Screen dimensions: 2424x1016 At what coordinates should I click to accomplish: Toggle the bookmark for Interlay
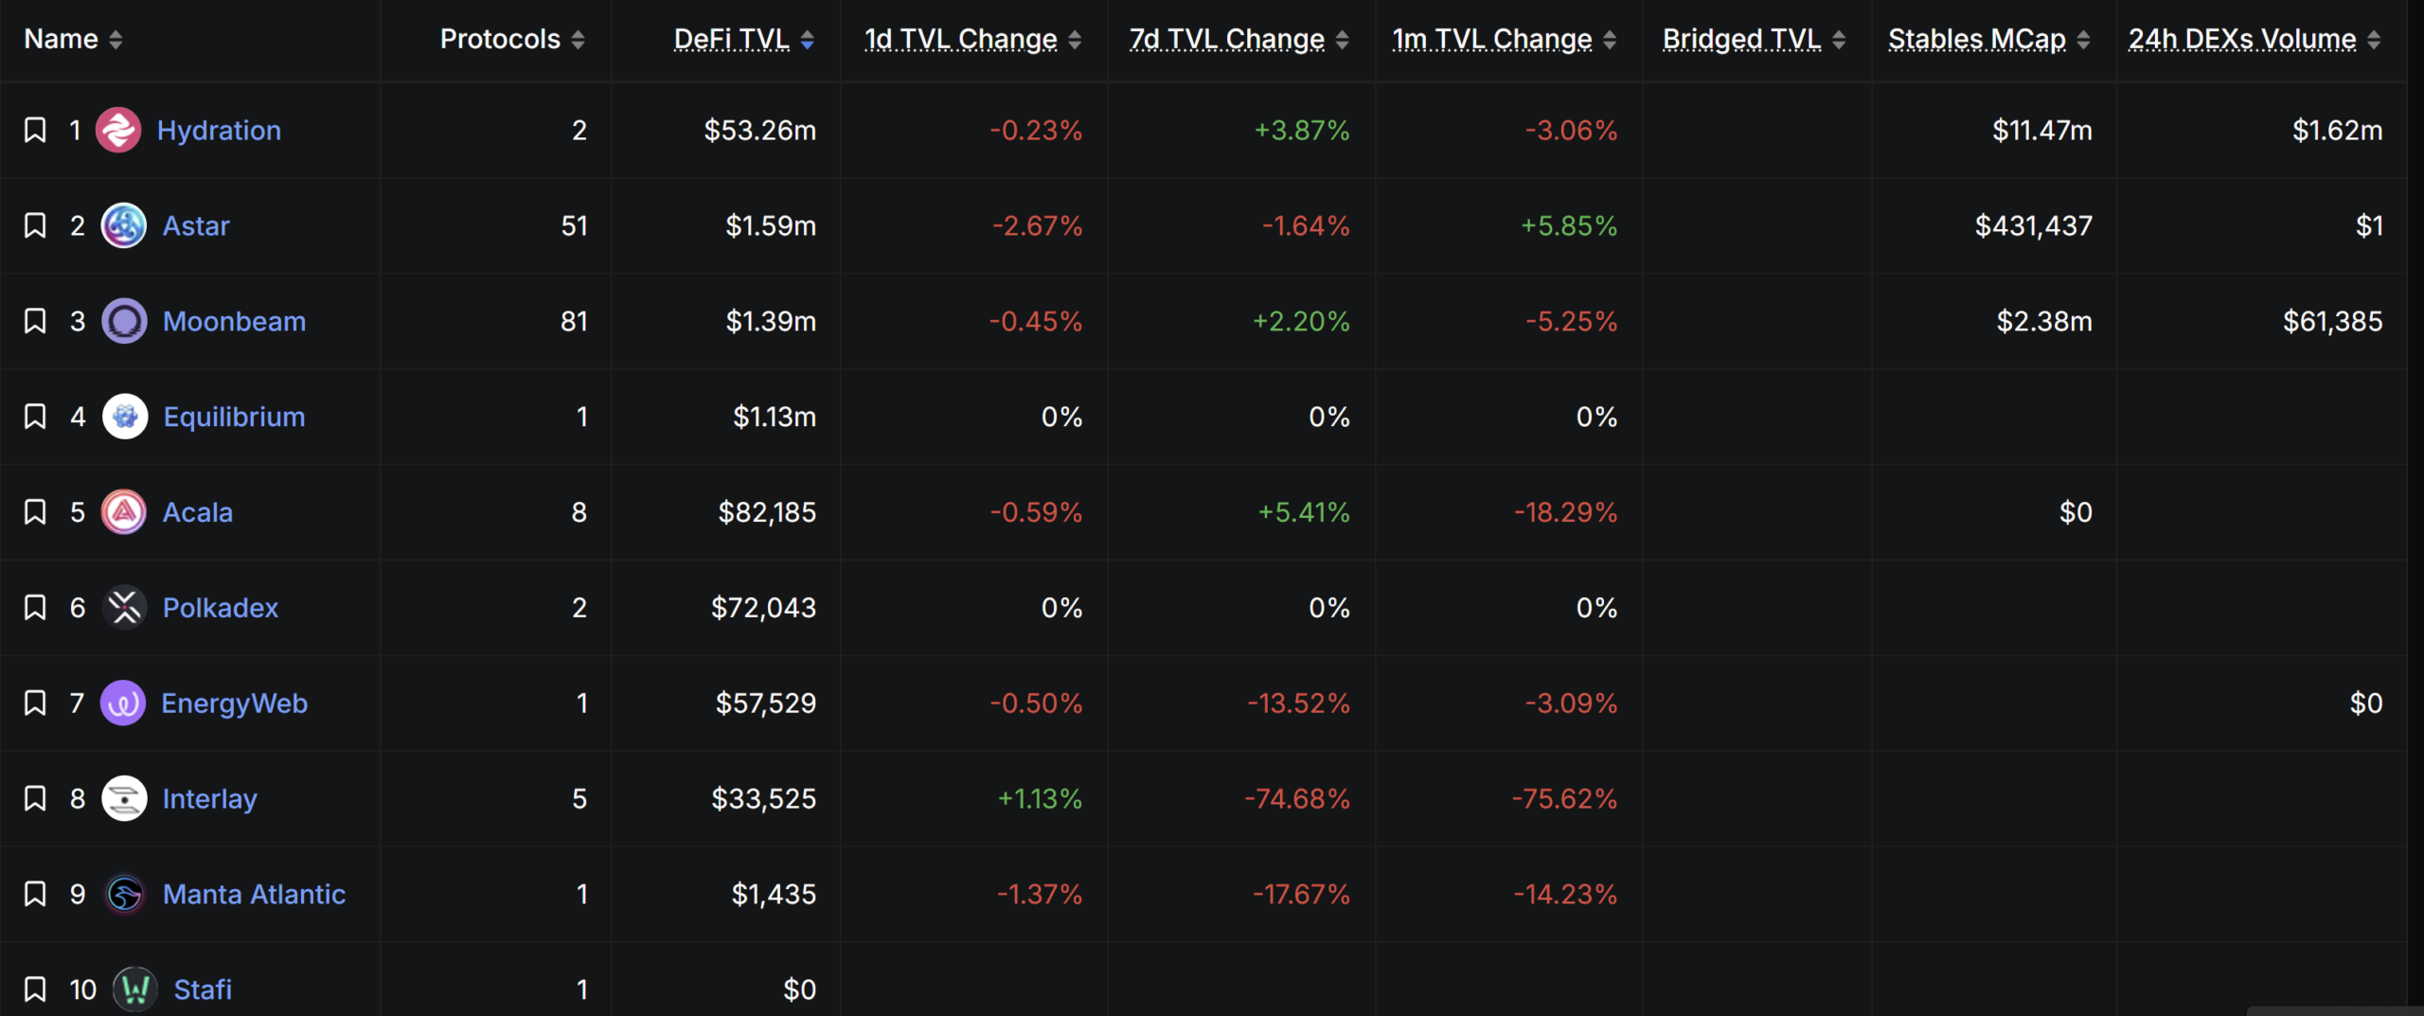pyautogui.click(x=35, y=799)
